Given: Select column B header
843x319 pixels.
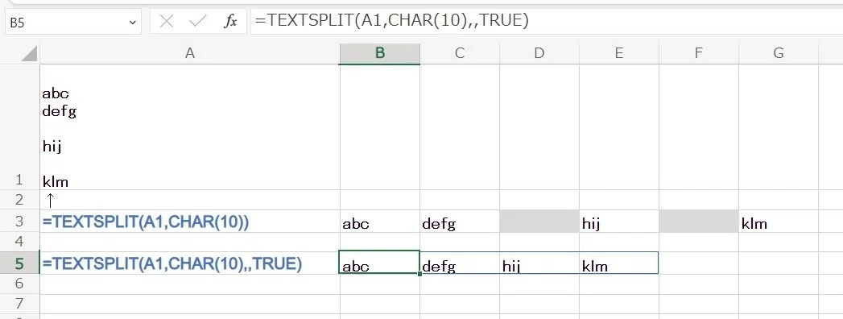Looking at the screenshot, I should pyautogui.click(x=379, y=52).
